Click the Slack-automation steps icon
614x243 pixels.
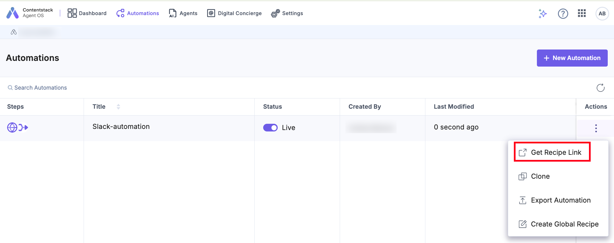(17, 127)
